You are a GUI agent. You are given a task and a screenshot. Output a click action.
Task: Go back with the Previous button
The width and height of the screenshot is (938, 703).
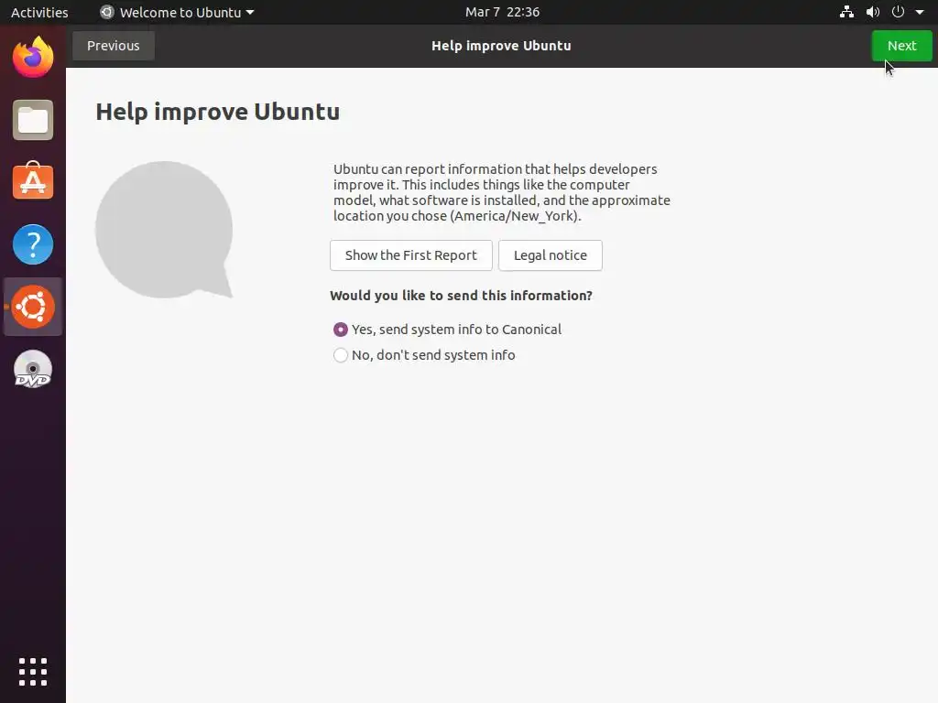point(113,46)
